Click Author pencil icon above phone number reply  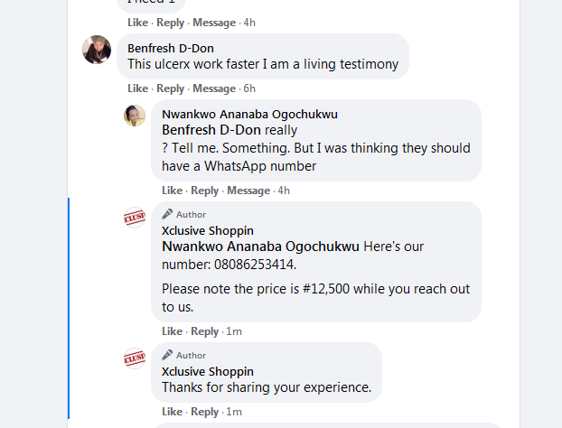[x=167, y=214]
